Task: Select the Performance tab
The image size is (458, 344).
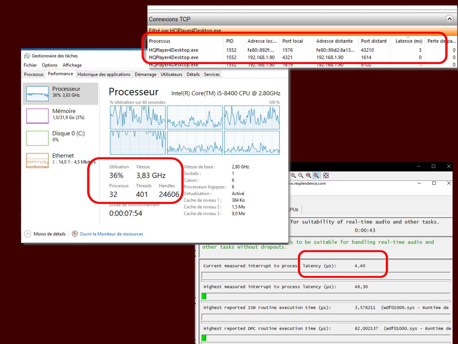Action: click(x=60, y=74)
